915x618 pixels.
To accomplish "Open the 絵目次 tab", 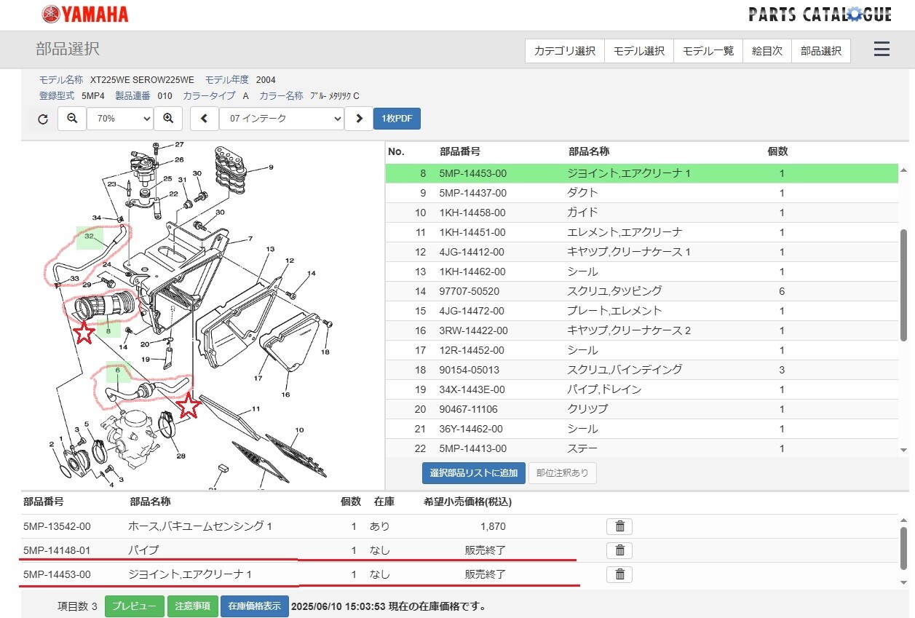I will pyautogui.click(x=767, y=51).
